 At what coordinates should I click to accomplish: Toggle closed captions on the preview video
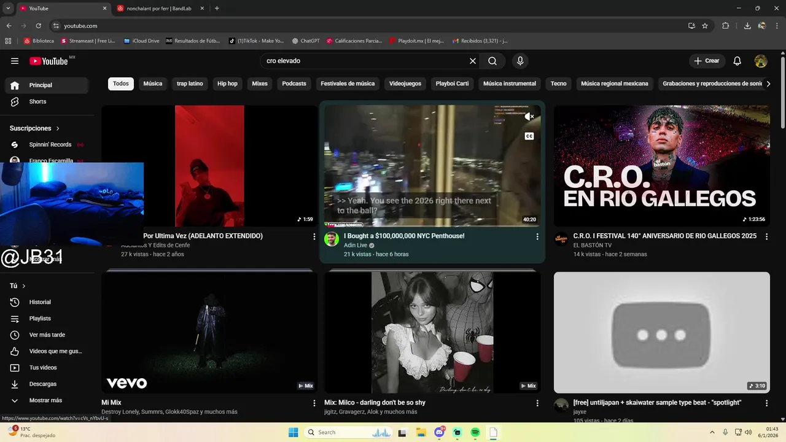click(529, 136)
